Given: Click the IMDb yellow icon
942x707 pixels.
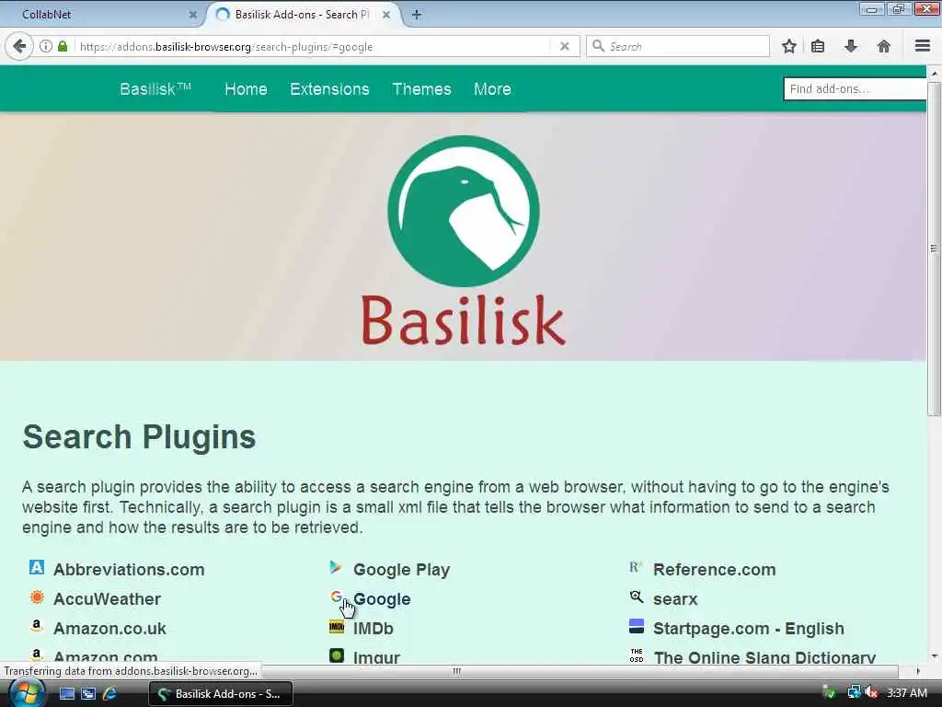Looking at the screenshot, I should pyautogui.click(x=337, y=627).
